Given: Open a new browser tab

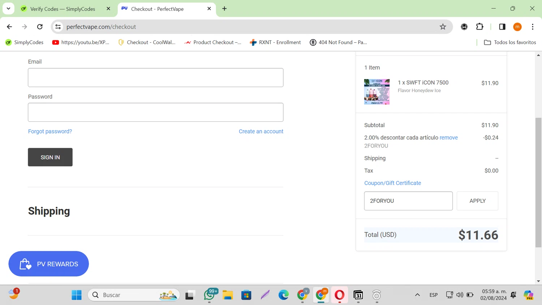Looking at the screenshot, I should tap(224, 9).
